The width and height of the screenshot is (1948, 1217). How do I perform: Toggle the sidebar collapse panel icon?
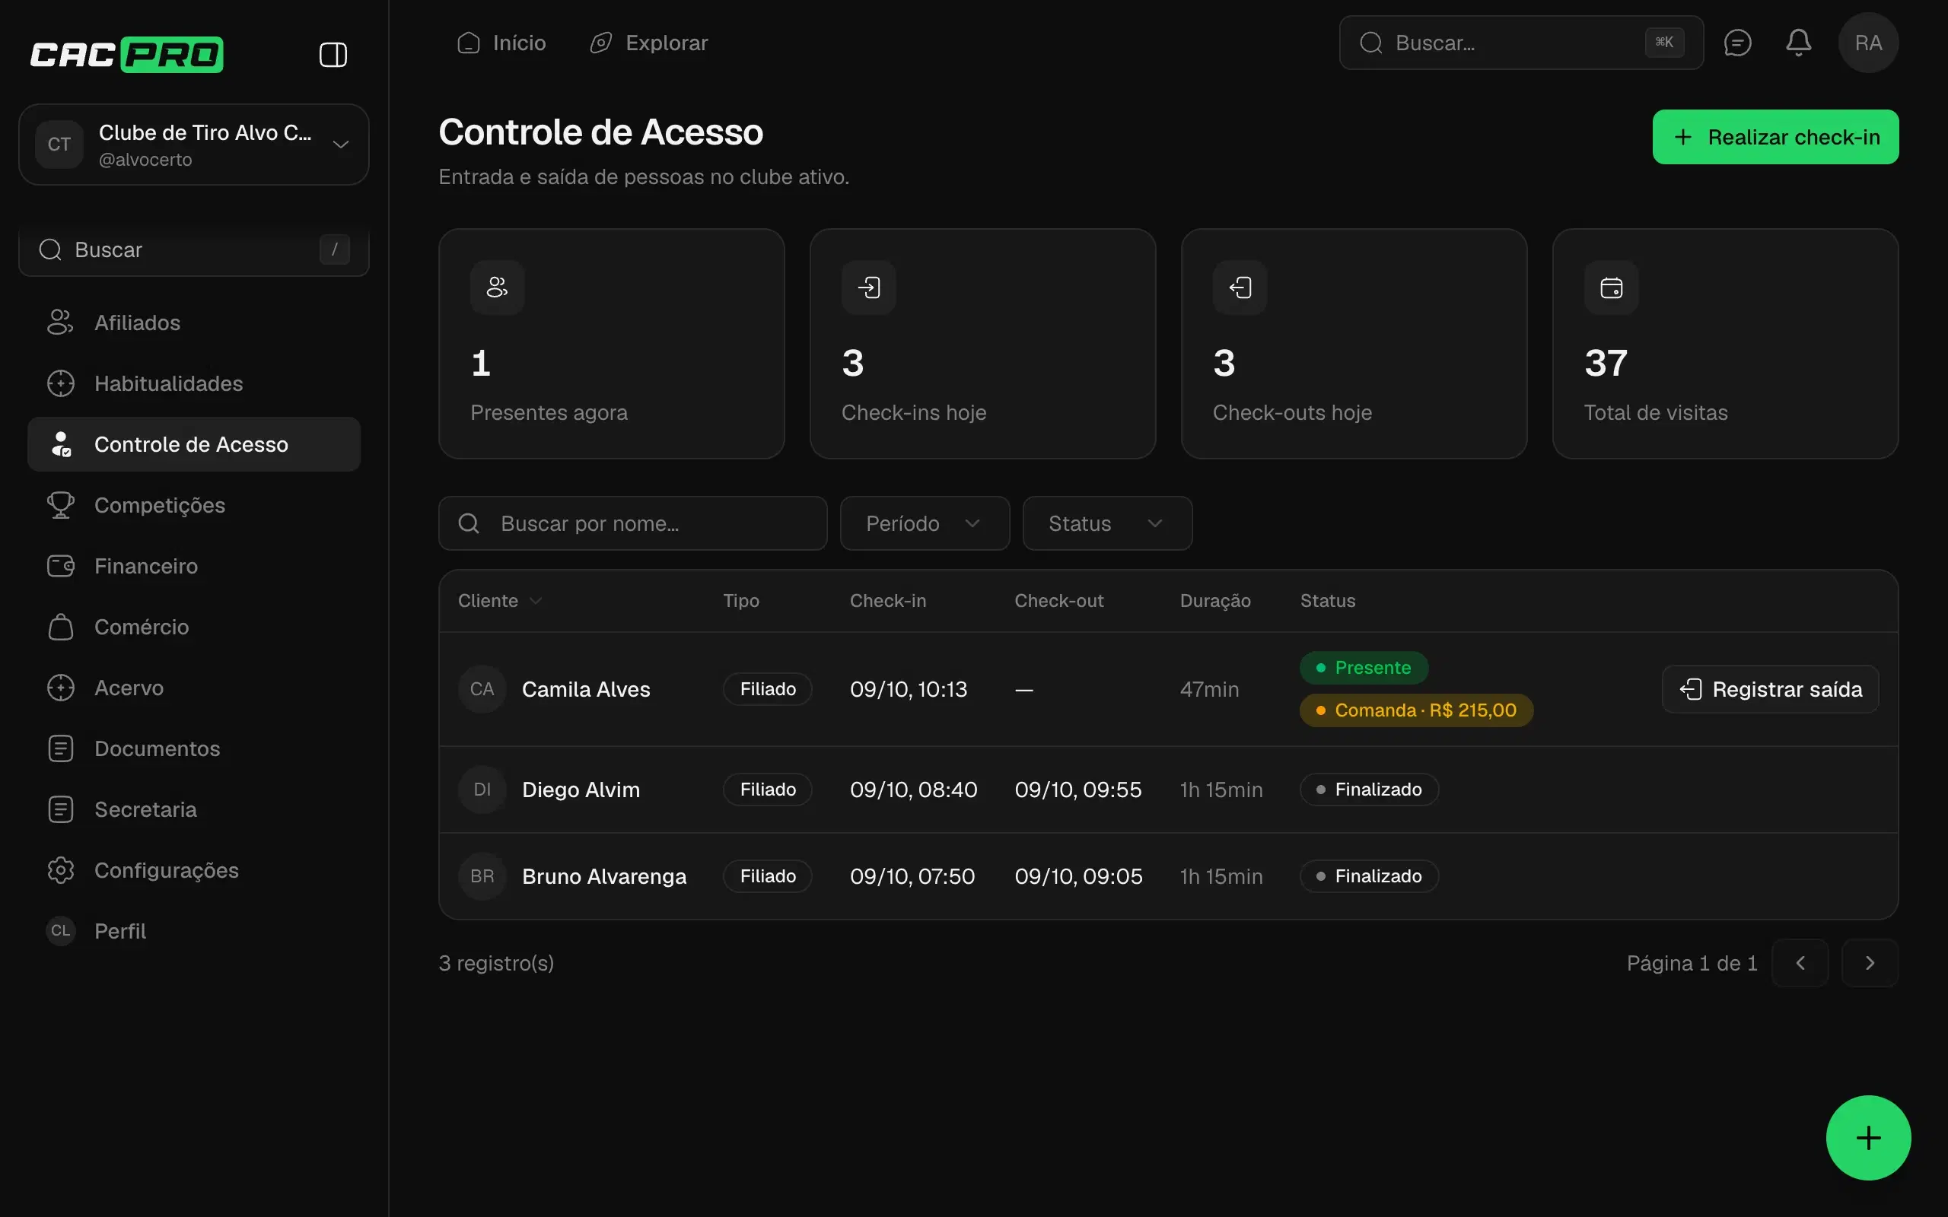[x=333, y=55]
